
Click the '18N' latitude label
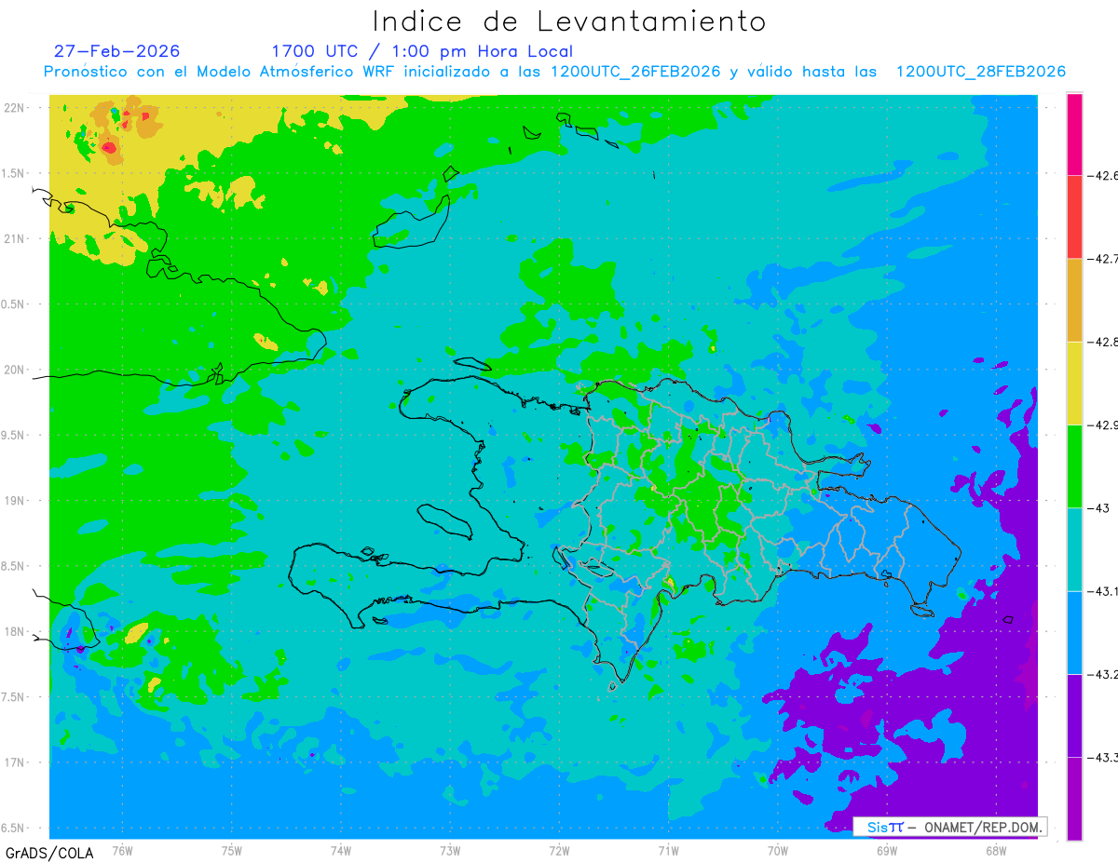(16, 631)
